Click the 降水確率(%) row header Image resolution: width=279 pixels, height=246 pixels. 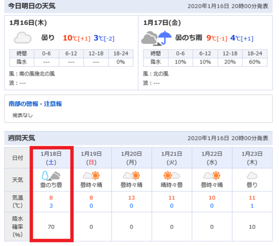(x=17, y=227)
